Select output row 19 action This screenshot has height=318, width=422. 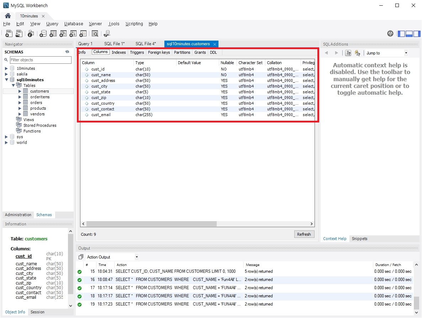click(178, 304)
